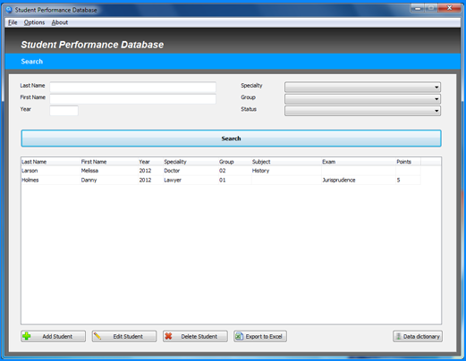The width and height of the screenshot is (466, 361).
Task: Open the Group combo box
Action: (x=362, y=99)
